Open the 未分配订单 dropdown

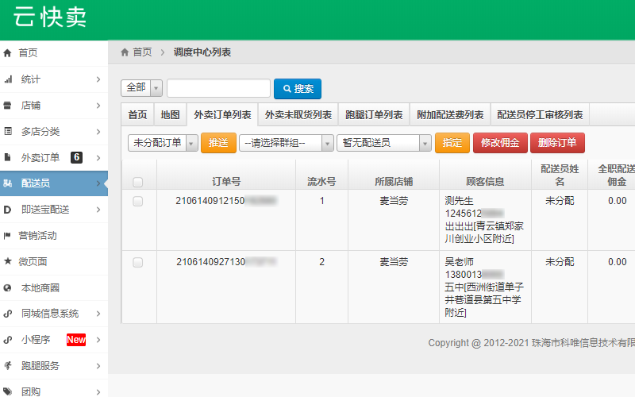click(163, 143)
